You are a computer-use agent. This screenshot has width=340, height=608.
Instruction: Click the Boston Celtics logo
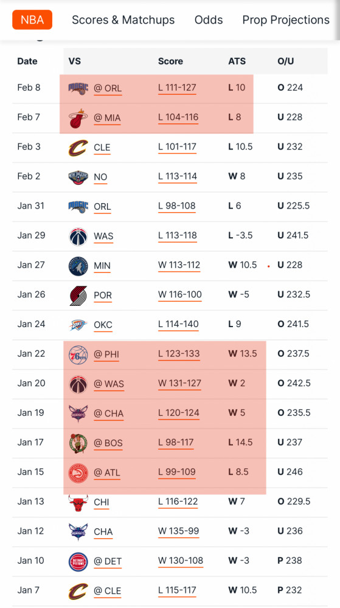(x=78, y=443)
